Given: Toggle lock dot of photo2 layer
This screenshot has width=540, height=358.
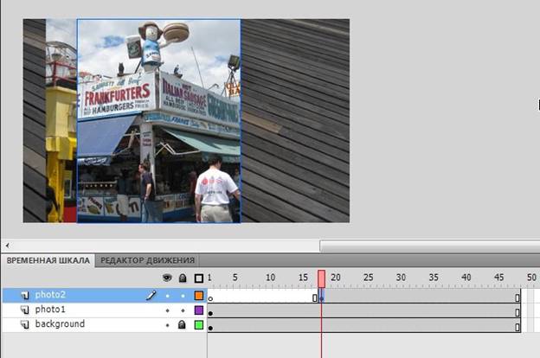Looking at the screenshot, I should pos(183,296).
